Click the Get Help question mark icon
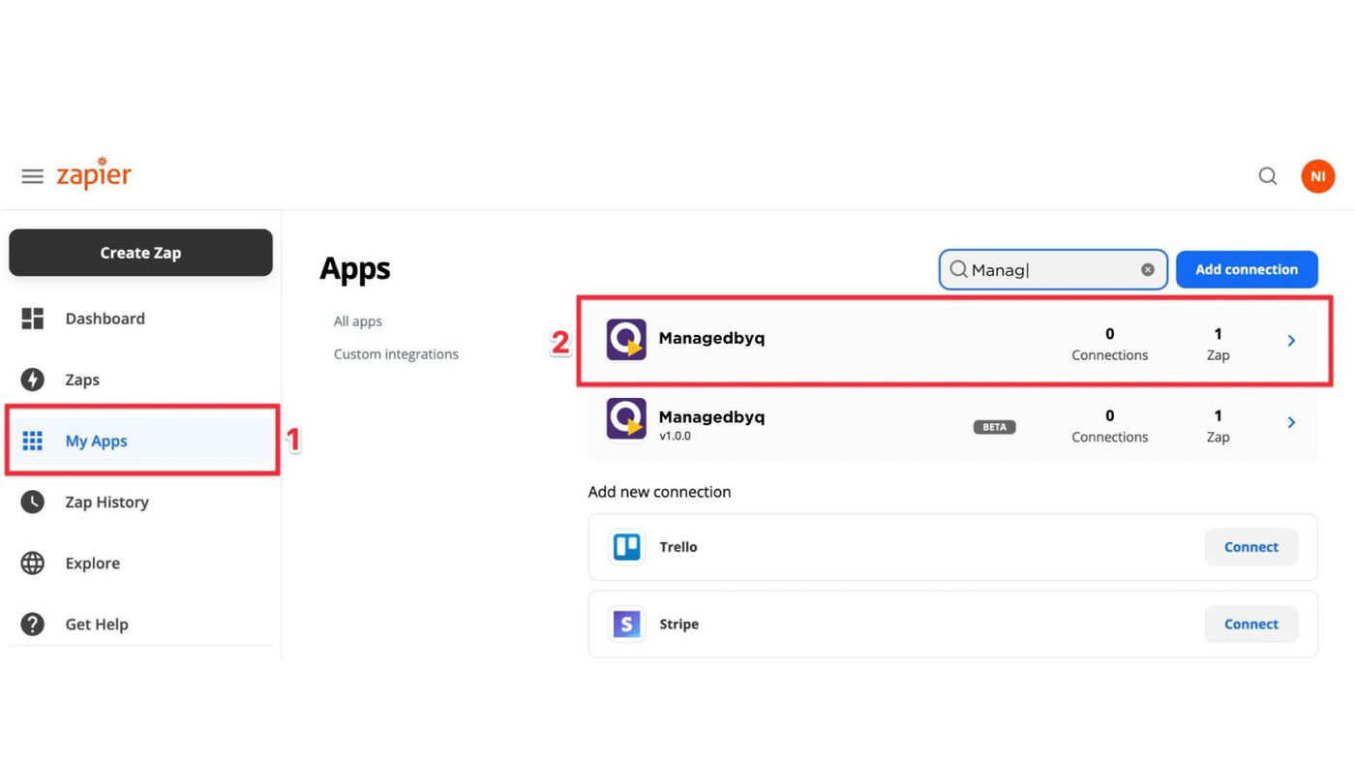 pos(33,625)
